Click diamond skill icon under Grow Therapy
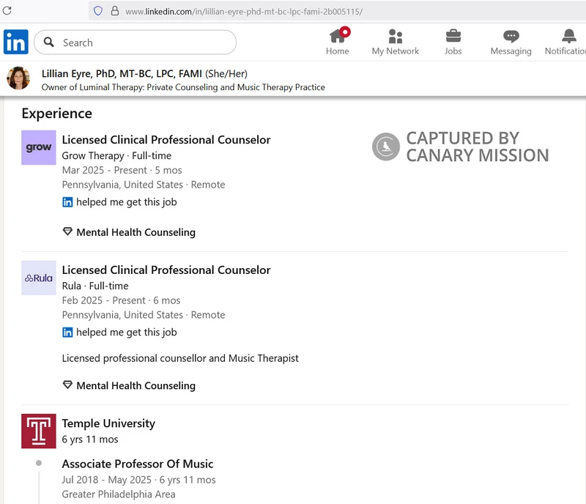The image size is (586, 504). (x=67, y=231)
